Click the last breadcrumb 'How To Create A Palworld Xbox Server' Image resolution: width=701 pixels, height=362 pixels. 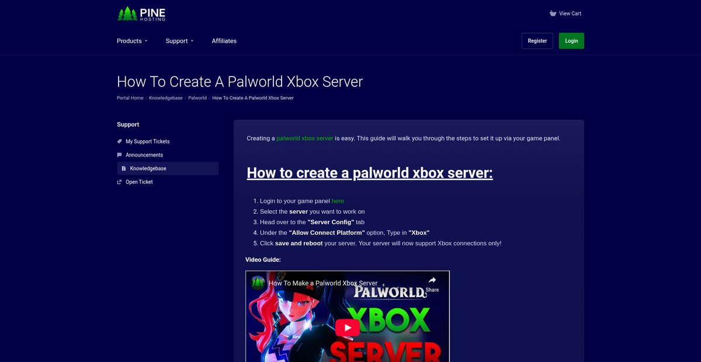253,98
